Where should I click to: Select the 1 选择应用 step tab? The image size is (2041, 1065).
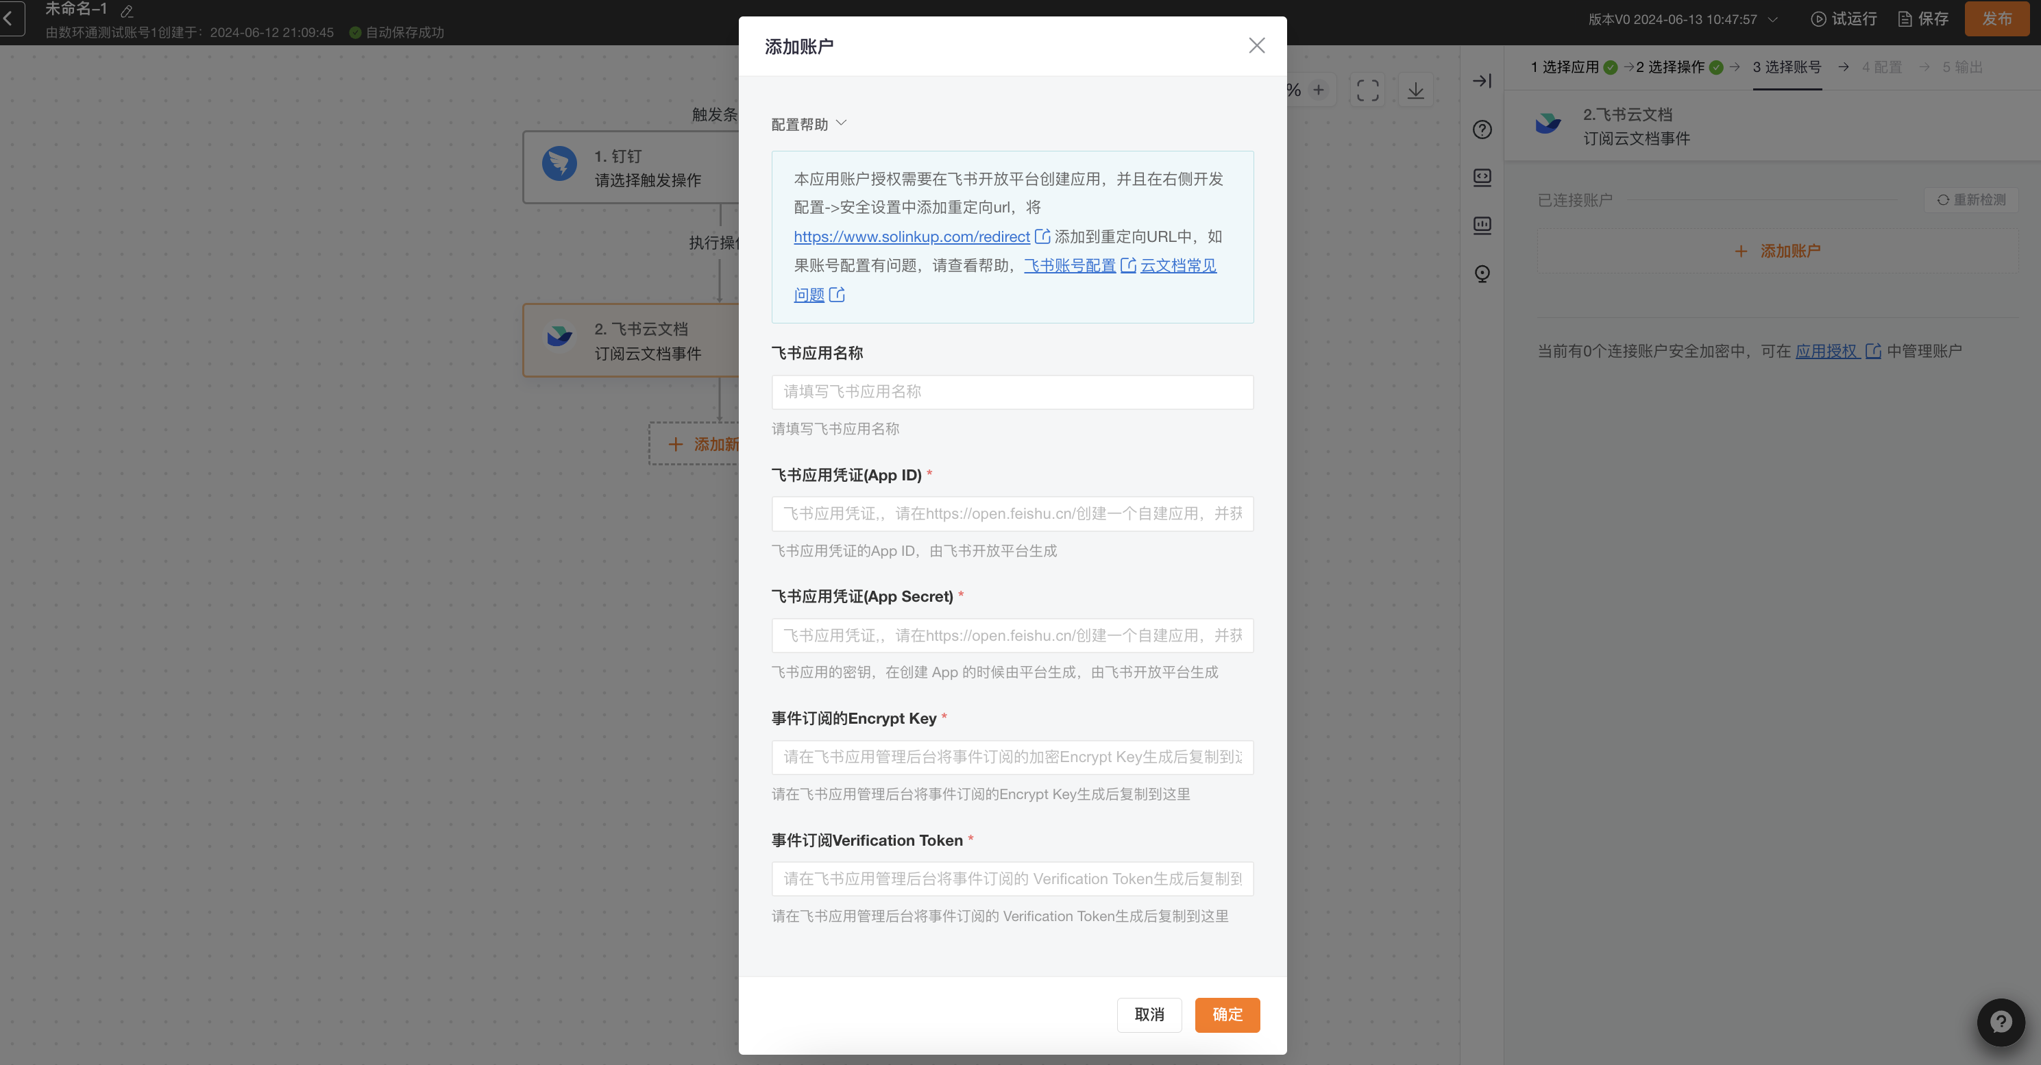(x=1574, y=67)
